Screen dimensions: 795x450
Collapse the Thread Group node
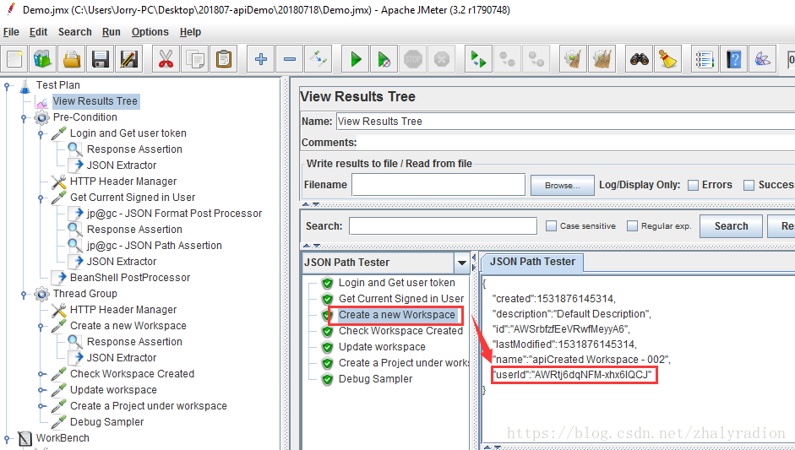pos(24,294)
